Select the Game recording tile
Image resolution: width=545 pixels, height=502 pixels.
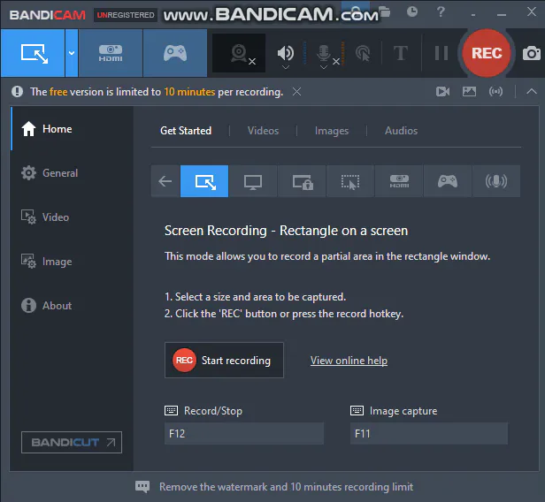point(448,181)
